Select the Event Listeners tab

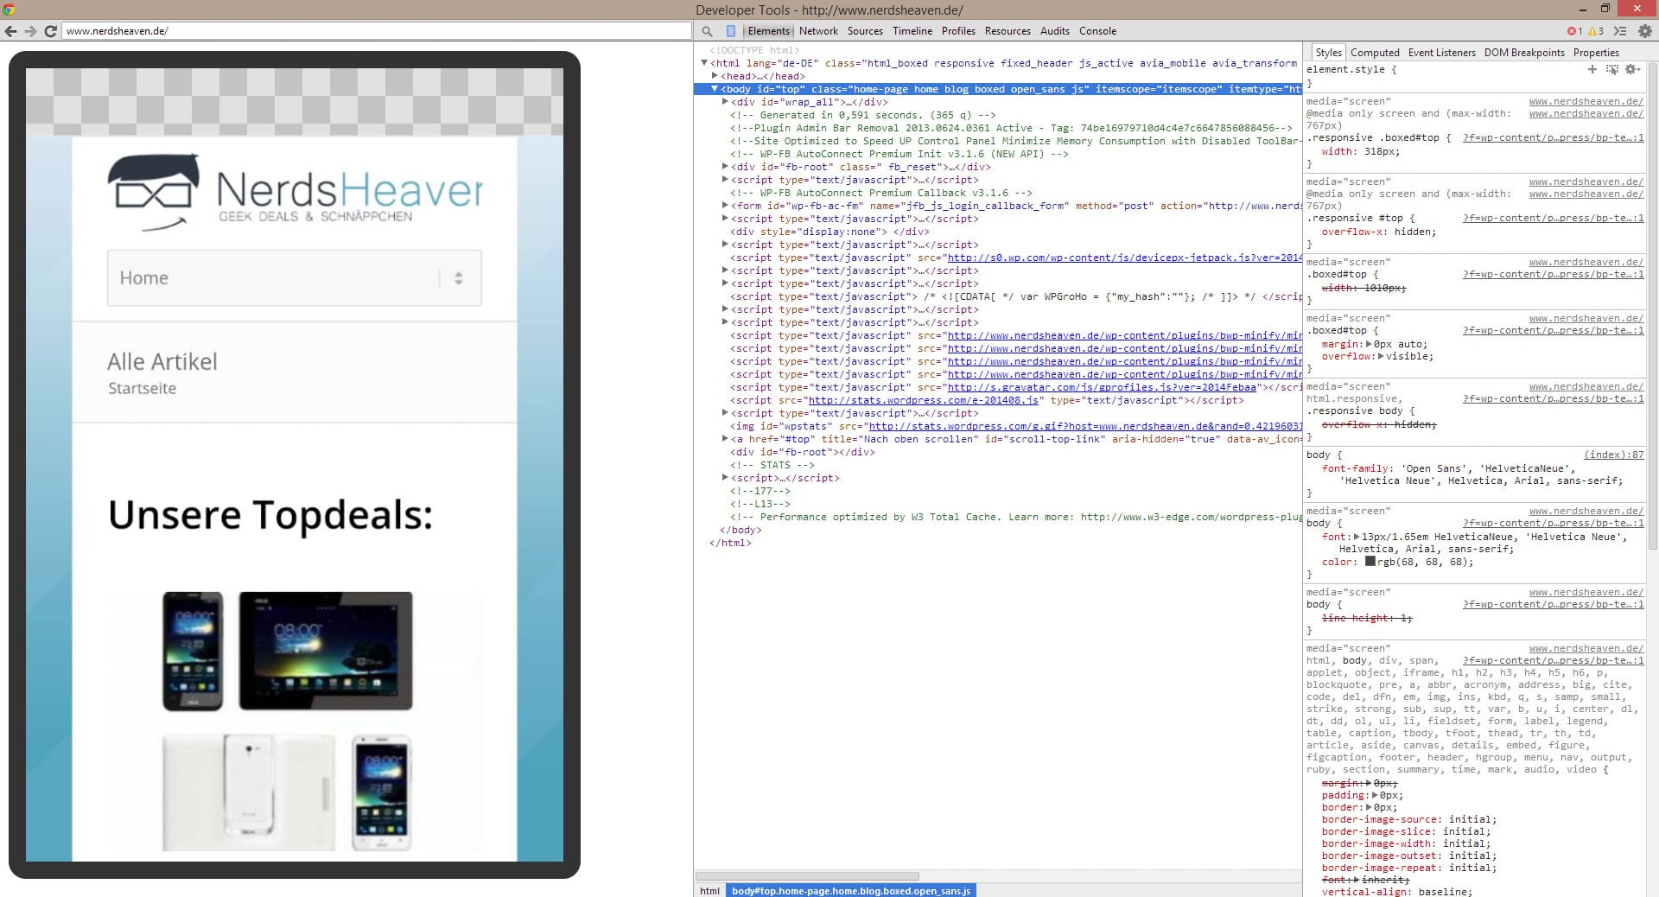tap(1441, 53)
